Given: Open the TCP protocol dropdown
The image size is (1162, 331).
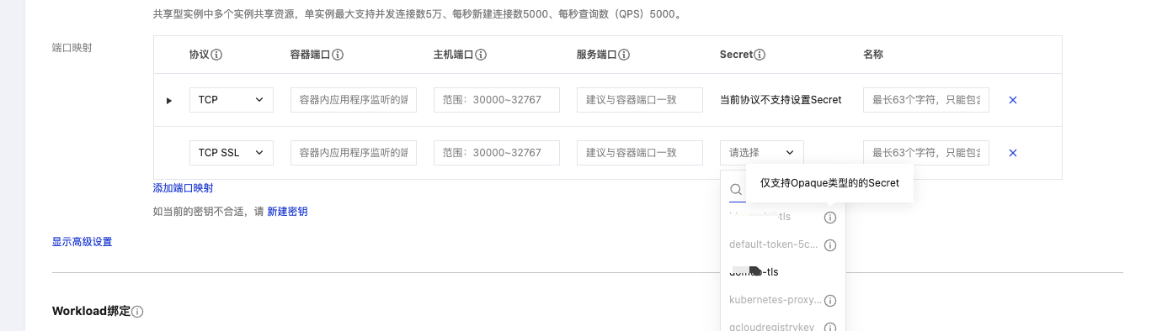Looking at the screenshot, I should coord(232,100).
